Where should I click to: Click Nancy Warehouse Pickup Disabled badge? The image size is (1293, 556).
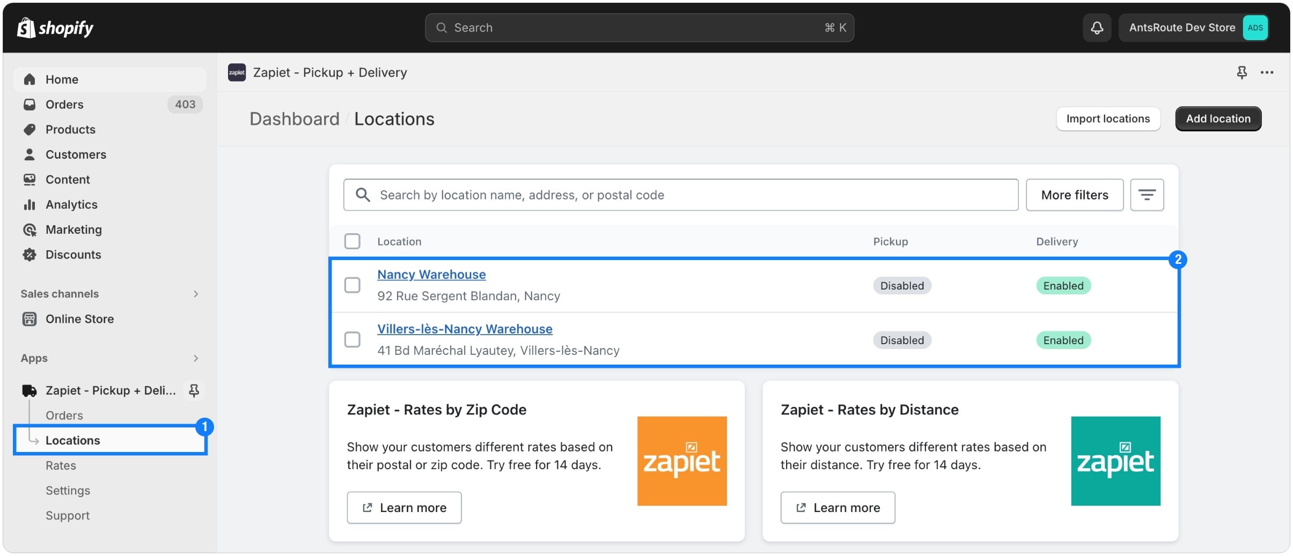[x=902, y=285]
